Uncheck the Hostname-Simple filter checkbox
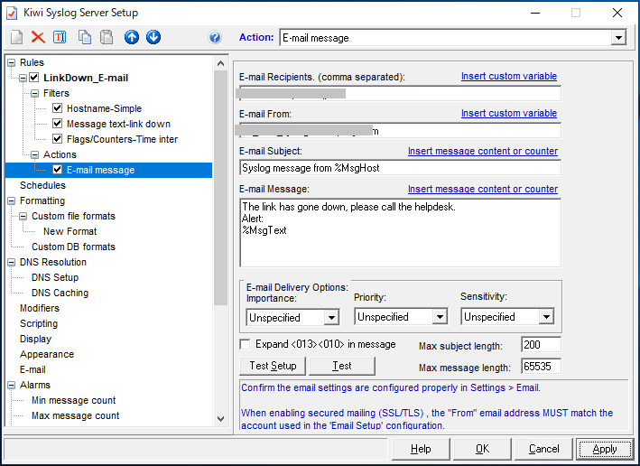640x466 pixels. 57,108
